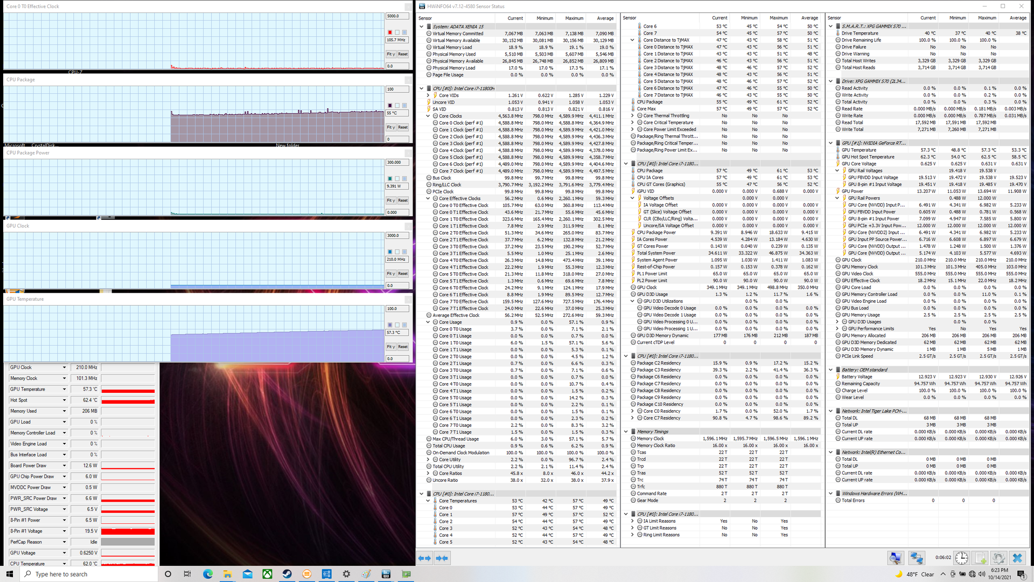Toggle light-blue square in GPU Temperature graph

point(404,325)
